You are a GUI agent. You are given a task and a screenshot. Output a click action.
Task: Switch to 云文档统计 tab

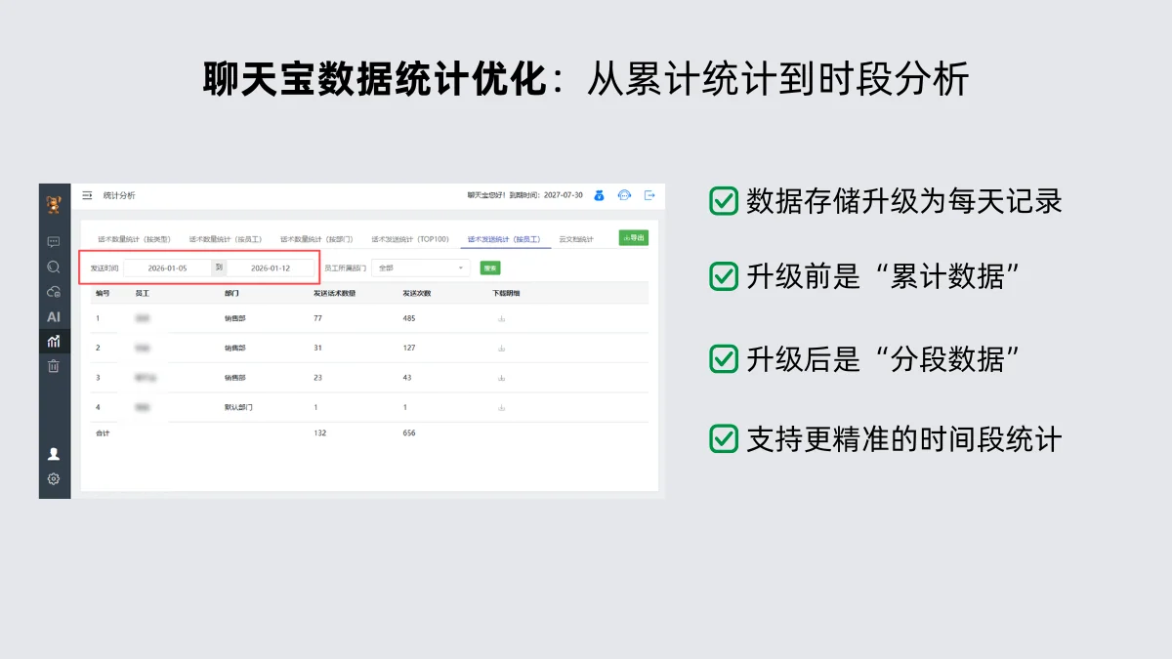coord(576,239)
